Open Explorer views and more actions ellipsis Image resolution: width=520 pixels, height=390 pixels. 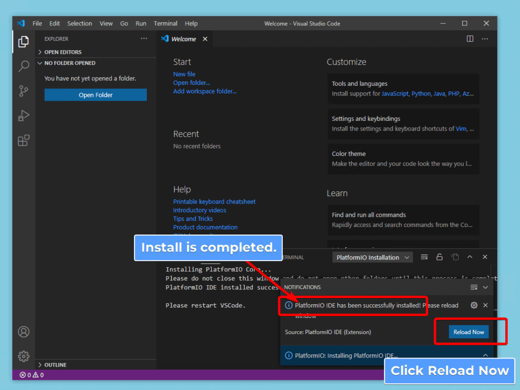pyautogui.click(x=144, y=39)
